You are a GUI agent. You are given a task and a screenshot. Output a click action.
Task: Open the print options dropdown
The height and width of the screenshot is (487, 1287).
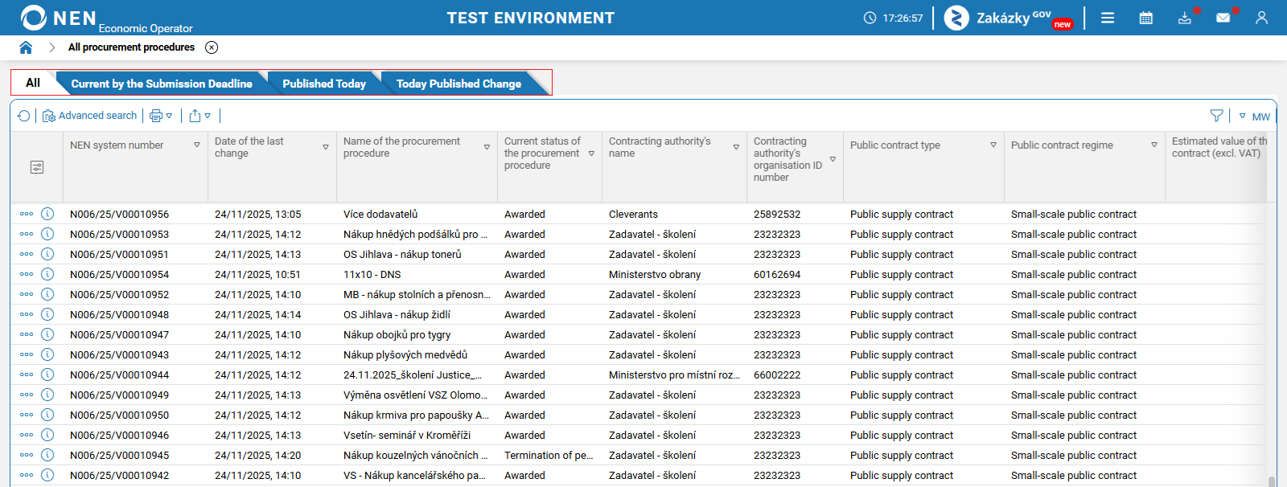161,116
